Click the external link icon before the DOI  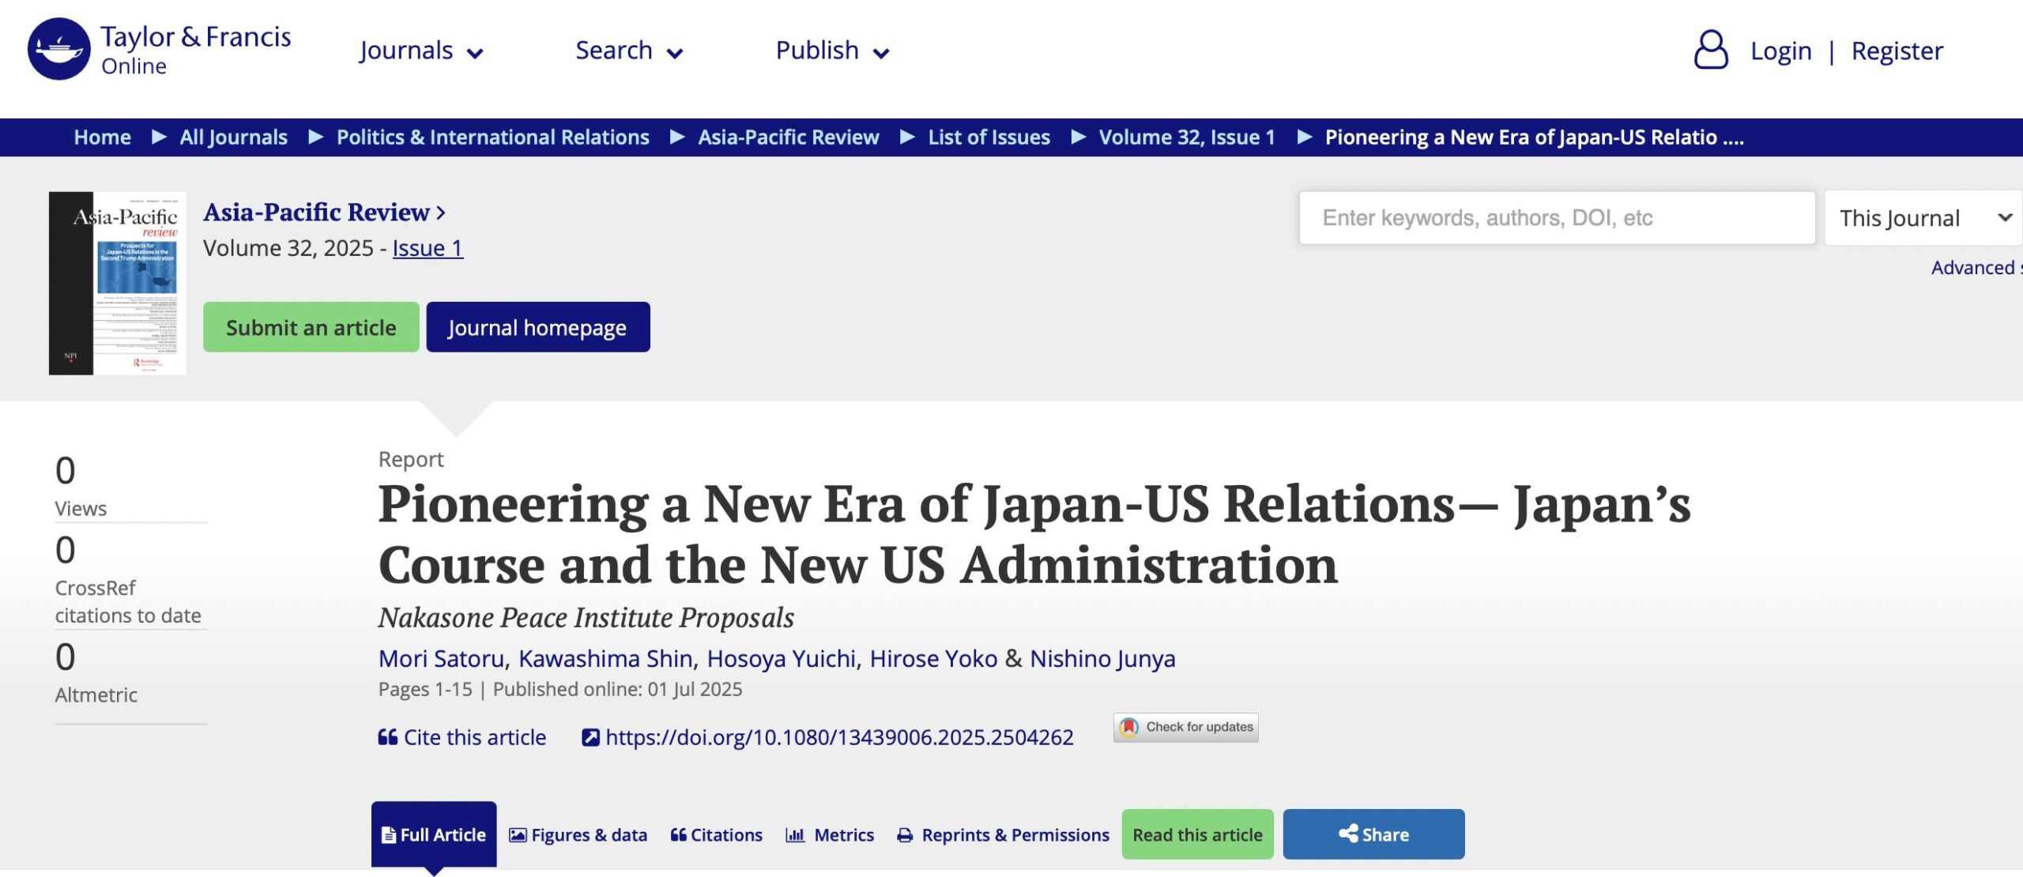coord(590,737)
